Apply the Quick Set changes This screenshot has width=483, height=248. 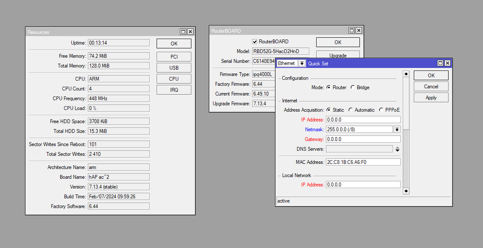pyautogui.click(x=431, y=98)
